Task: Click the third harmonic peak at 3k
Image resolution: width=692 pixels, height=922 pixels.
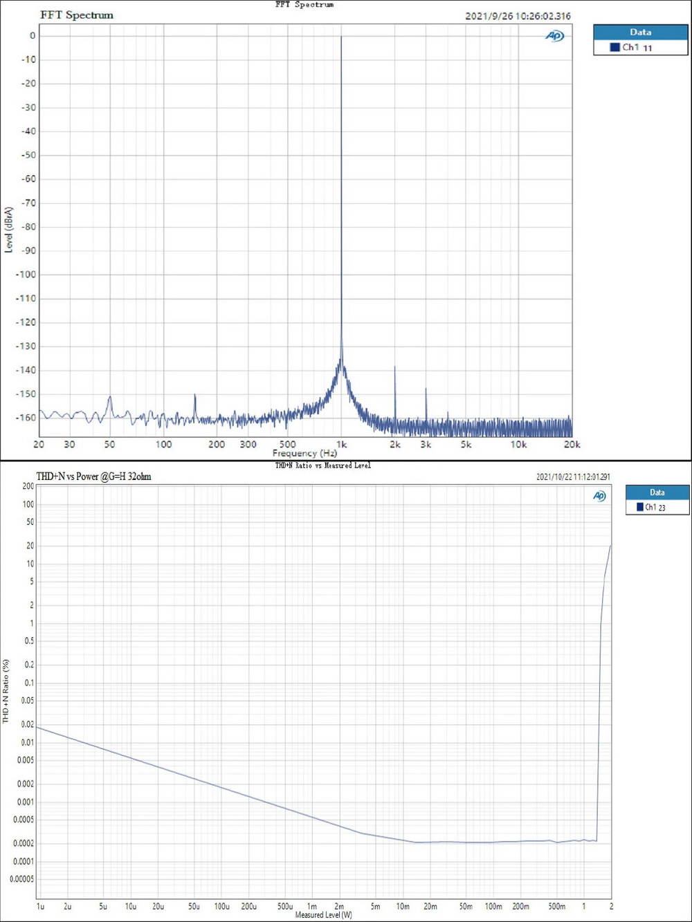Action: click(x=426, y=390)
